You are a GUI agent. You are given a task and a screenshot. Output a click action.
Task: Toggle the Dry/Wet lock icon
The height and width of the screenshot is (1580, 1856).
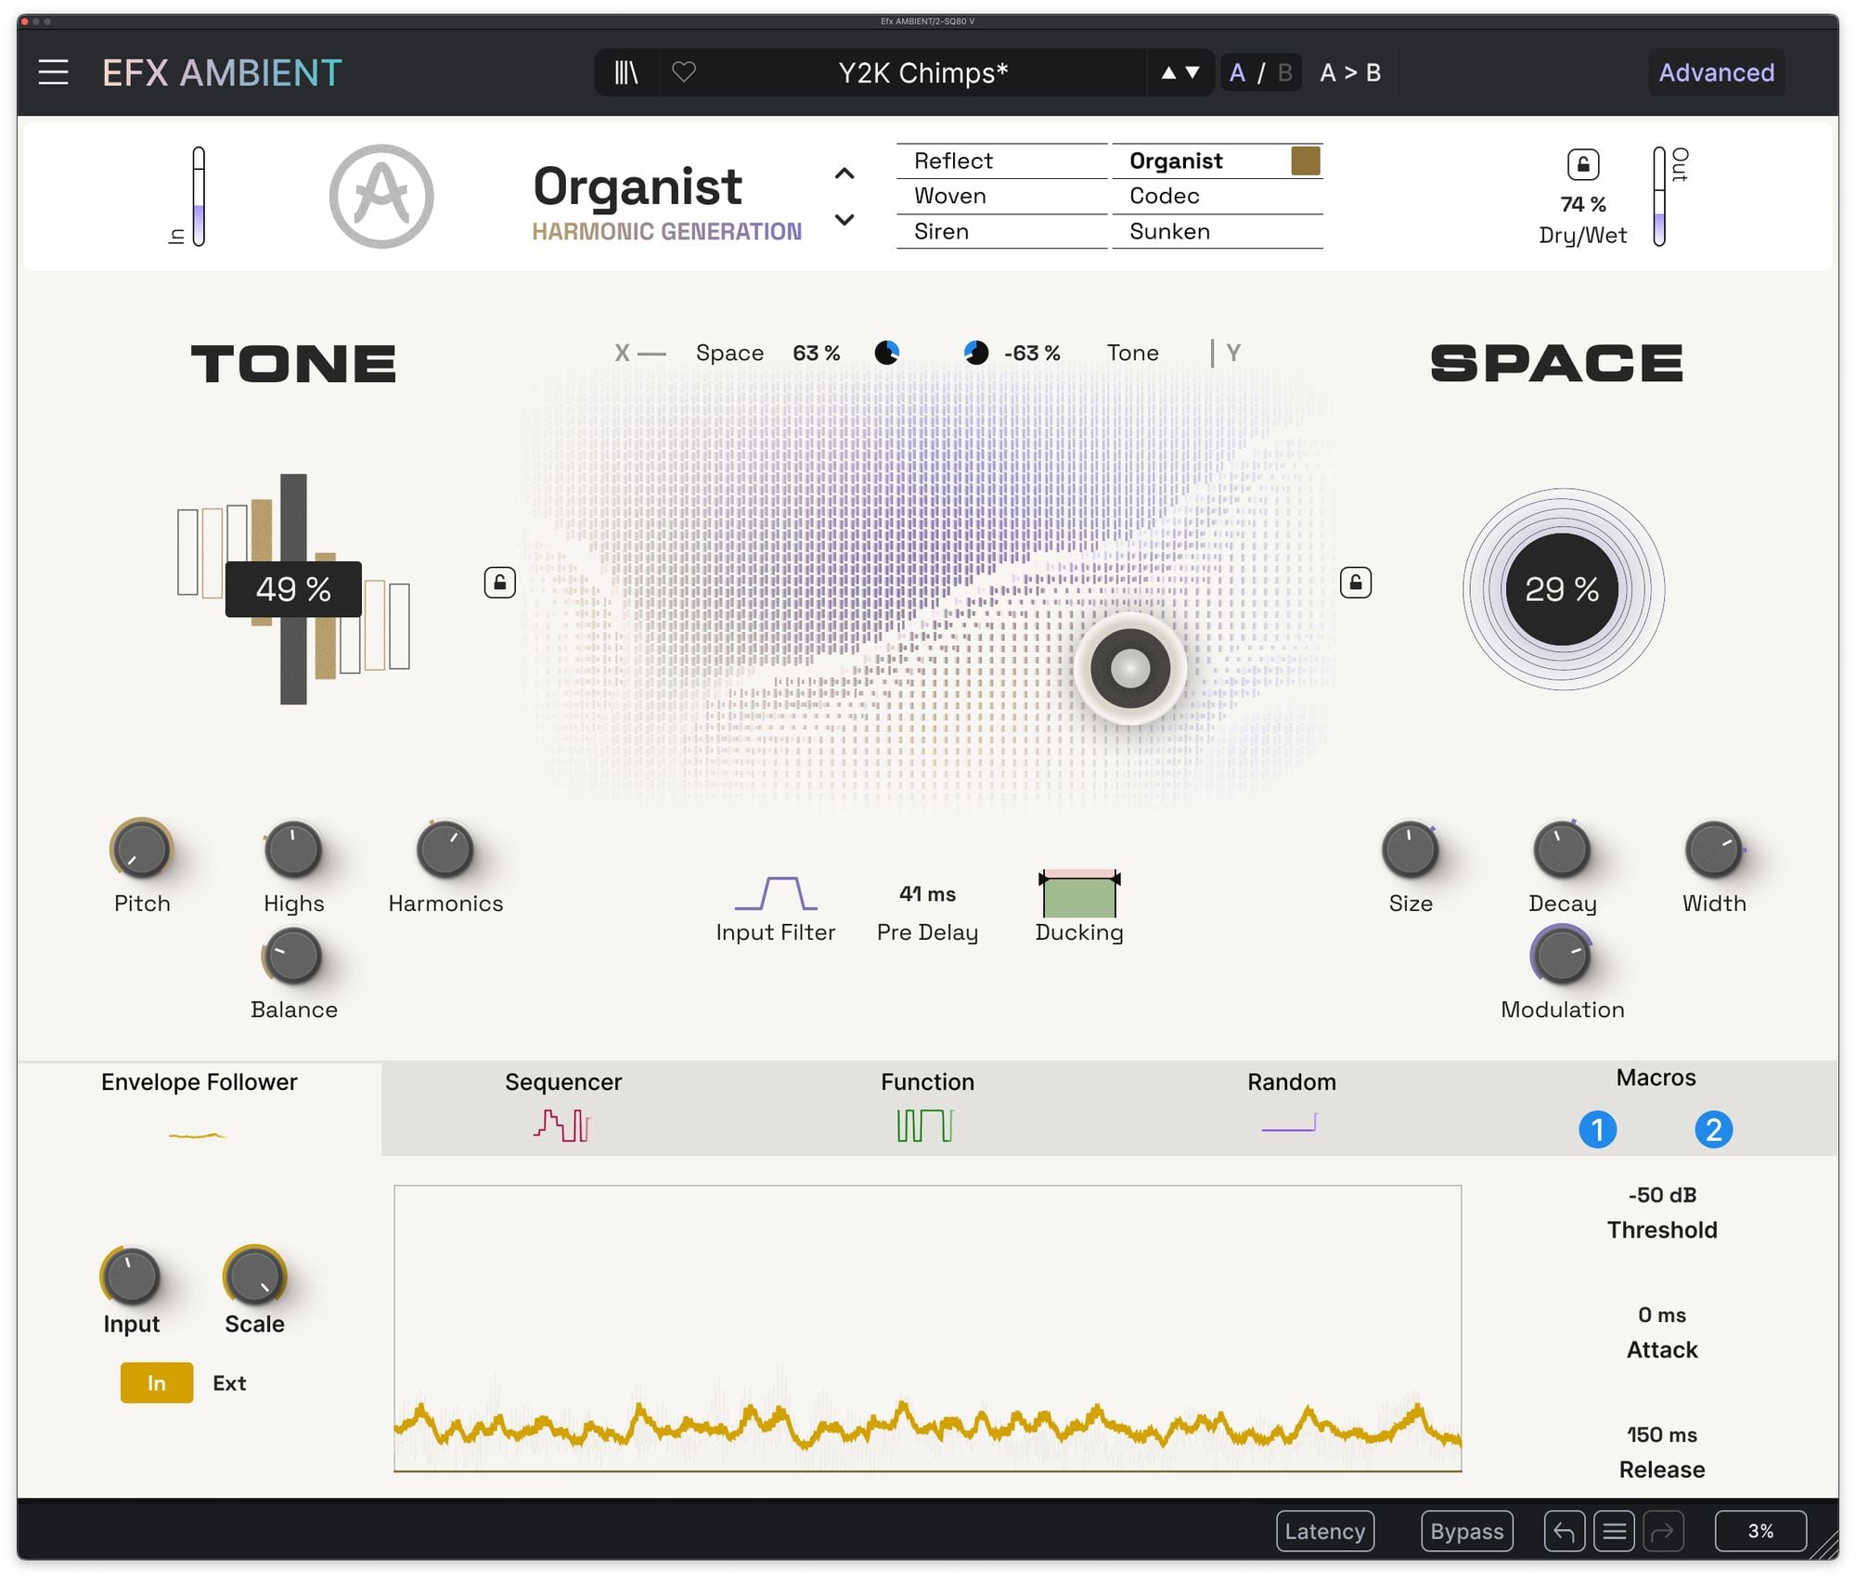click(x=1582, y=165)
